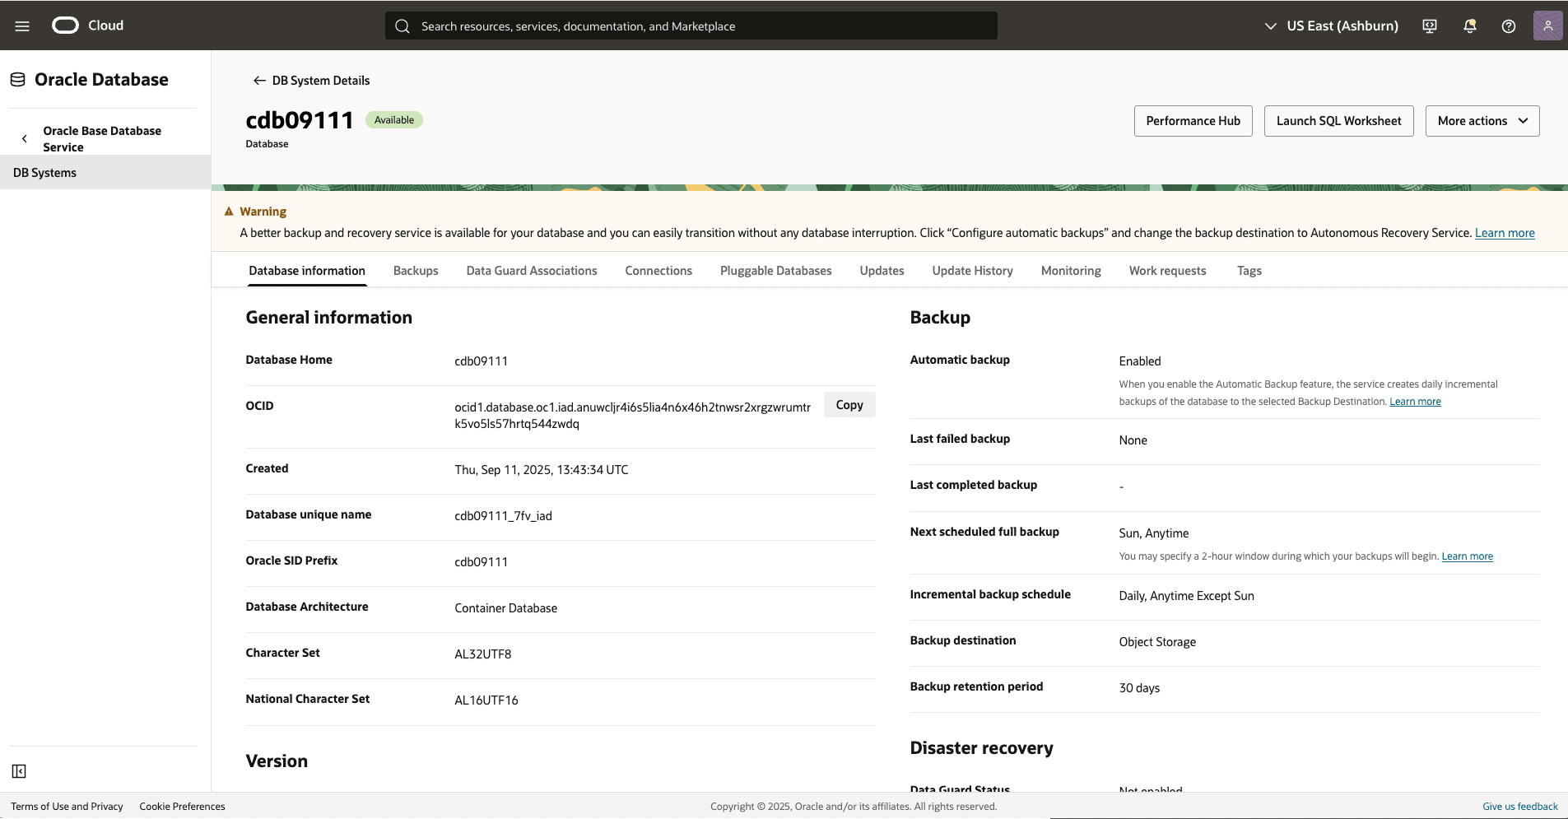
Task: Open the navigation hamburger menu
Action: coord(22,26)
